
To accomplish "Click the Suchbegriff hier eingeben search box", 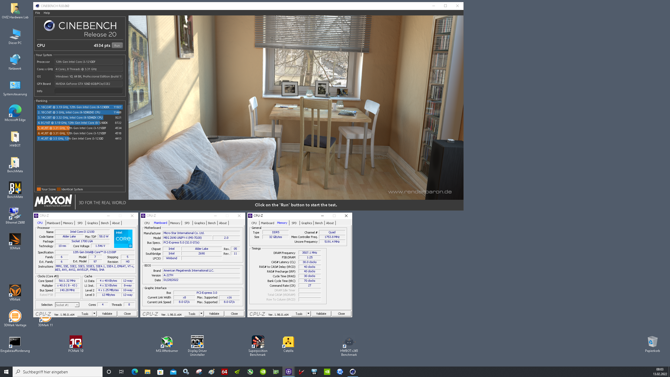I will (58, 372).
